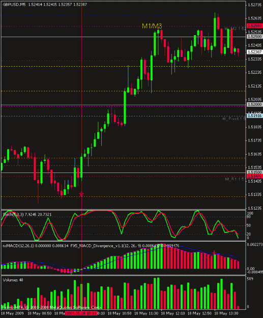The image size is (263, 318).
Task: Click the 1.52735 price axis value
Action: point(255,5)
